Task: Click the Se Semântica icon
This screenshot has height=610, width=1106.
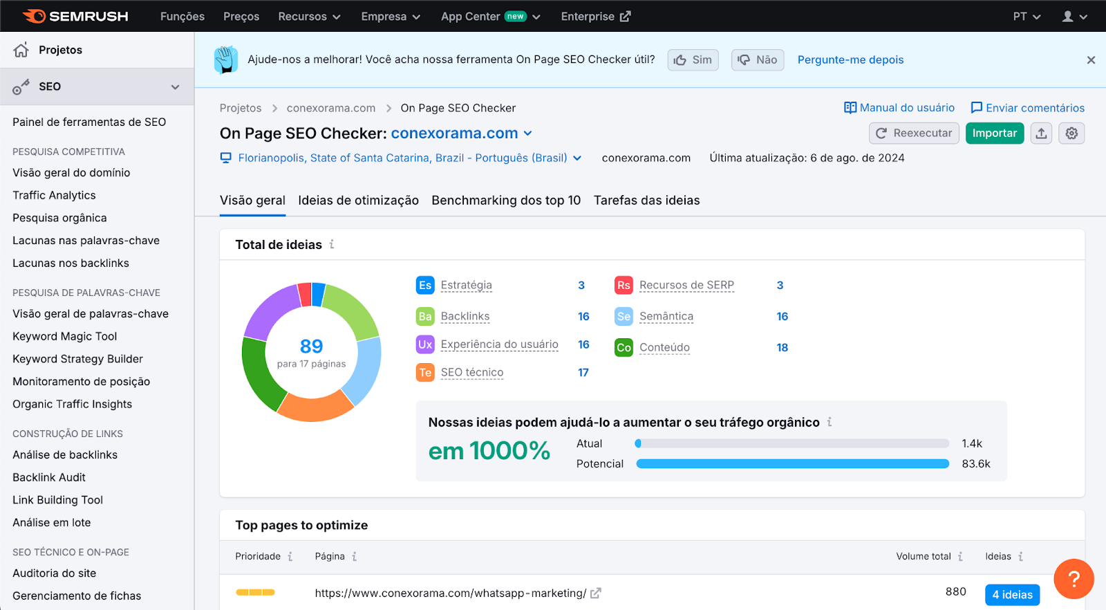Action: [624, 316]
